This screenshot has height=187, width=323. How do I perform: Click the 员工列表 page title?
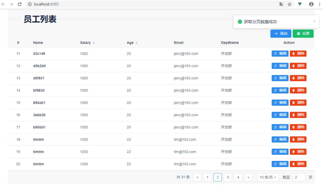(40, 19)
